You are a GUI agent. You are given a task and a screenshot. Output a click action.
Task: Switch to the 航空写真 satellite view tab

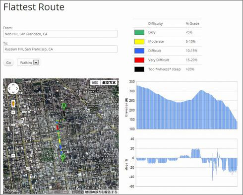tap(109, 82)
